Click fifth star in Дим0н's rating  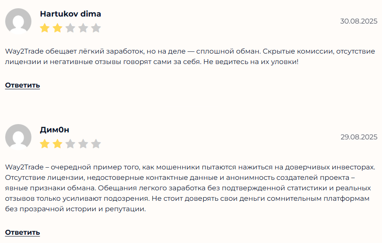point(96,144)
